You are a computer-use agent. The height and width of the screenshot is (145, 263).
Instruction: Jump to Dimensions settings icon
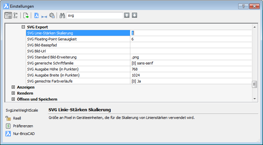coord(44,15)
